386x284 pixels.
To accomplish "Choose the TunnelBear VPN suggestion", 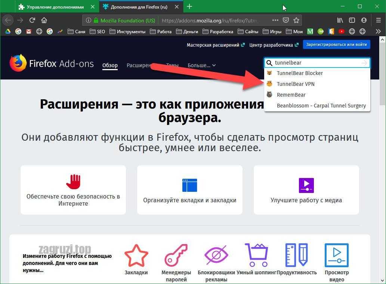I will (317, 84).
